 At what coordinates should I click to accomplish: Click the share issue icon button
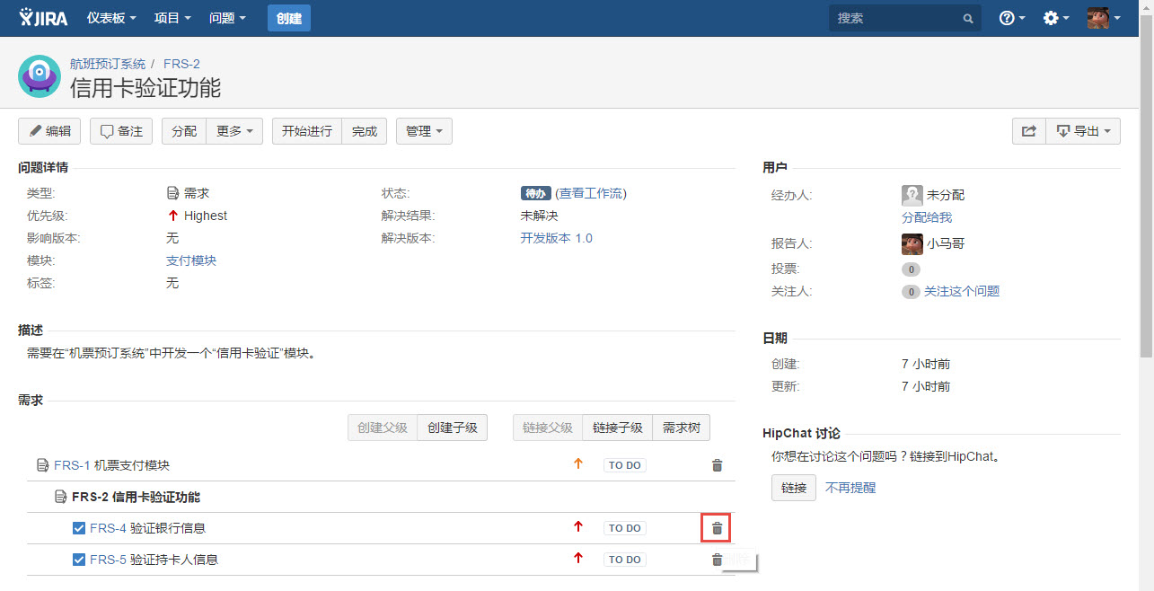[1029, 131]
